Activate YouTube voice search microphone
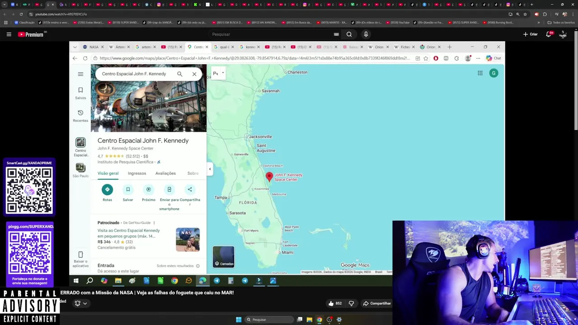Image resolution: width=578 pixels, height=325 pixels. tap(366, 34)
